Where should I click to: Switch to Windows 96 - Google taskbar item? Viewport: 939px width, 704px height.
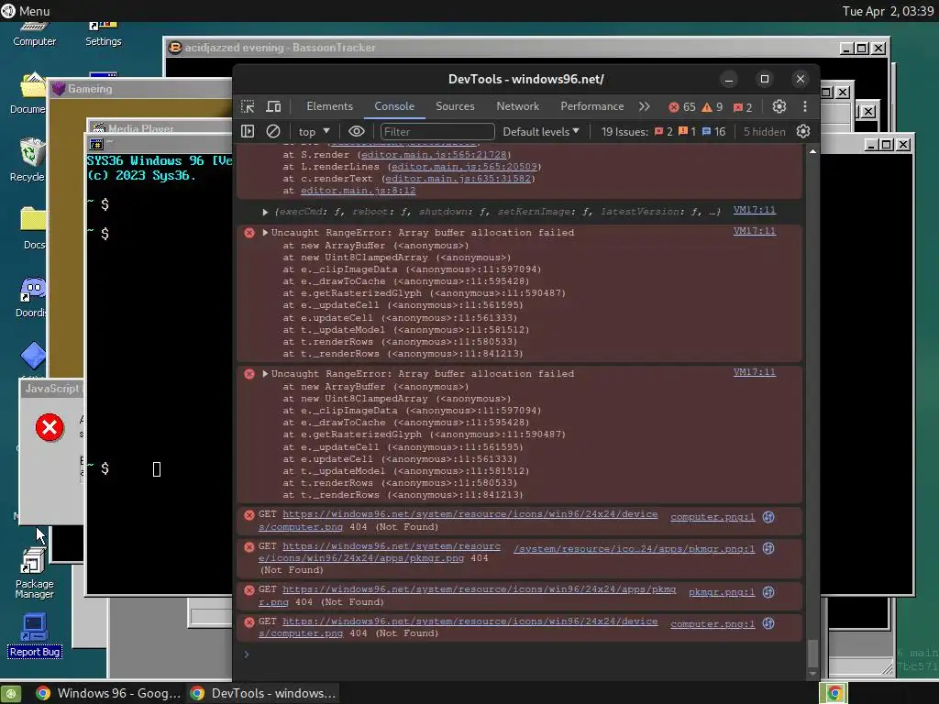108,693
